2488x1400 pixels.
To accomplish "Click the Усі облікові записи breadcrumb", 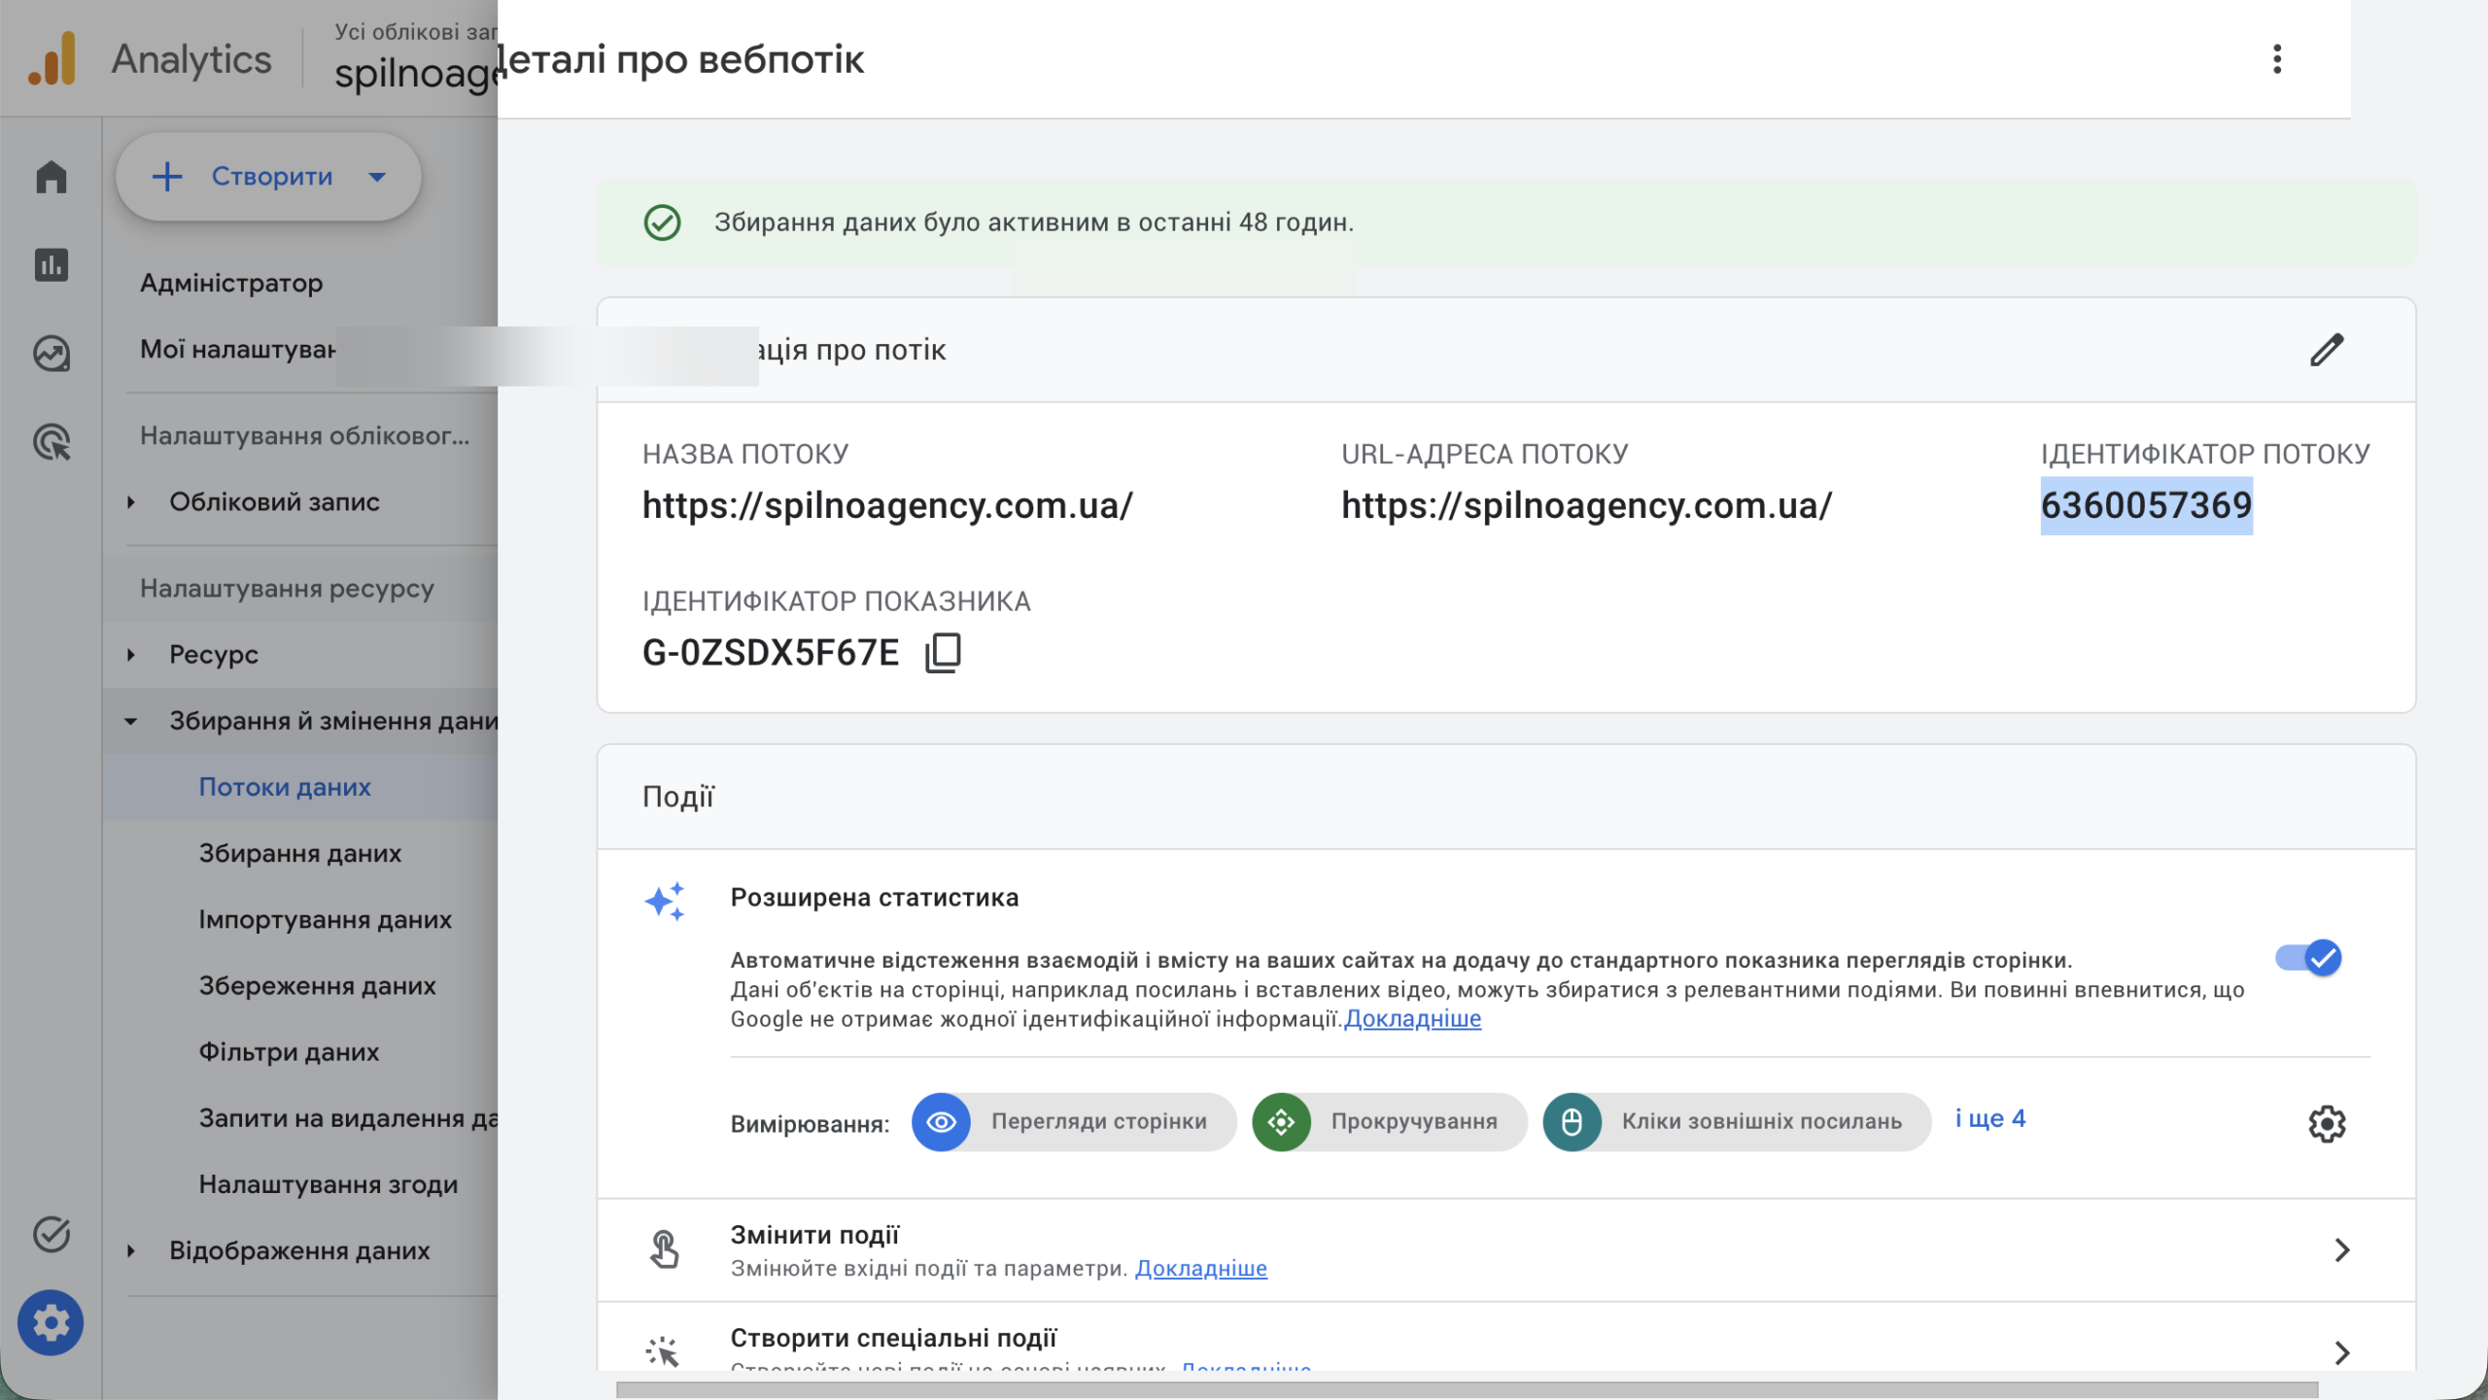I will [415, 32].
